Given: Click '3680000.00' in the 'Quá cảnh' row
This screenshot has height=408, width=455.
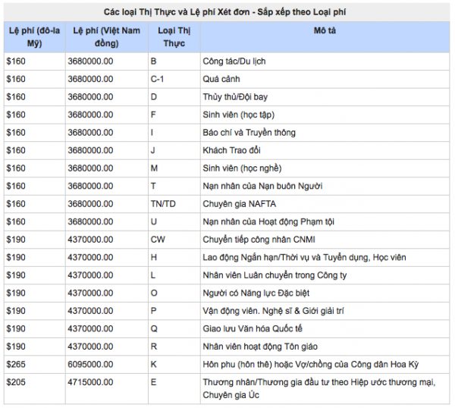Looking at the screenshot, I should (x=106, y=79).
